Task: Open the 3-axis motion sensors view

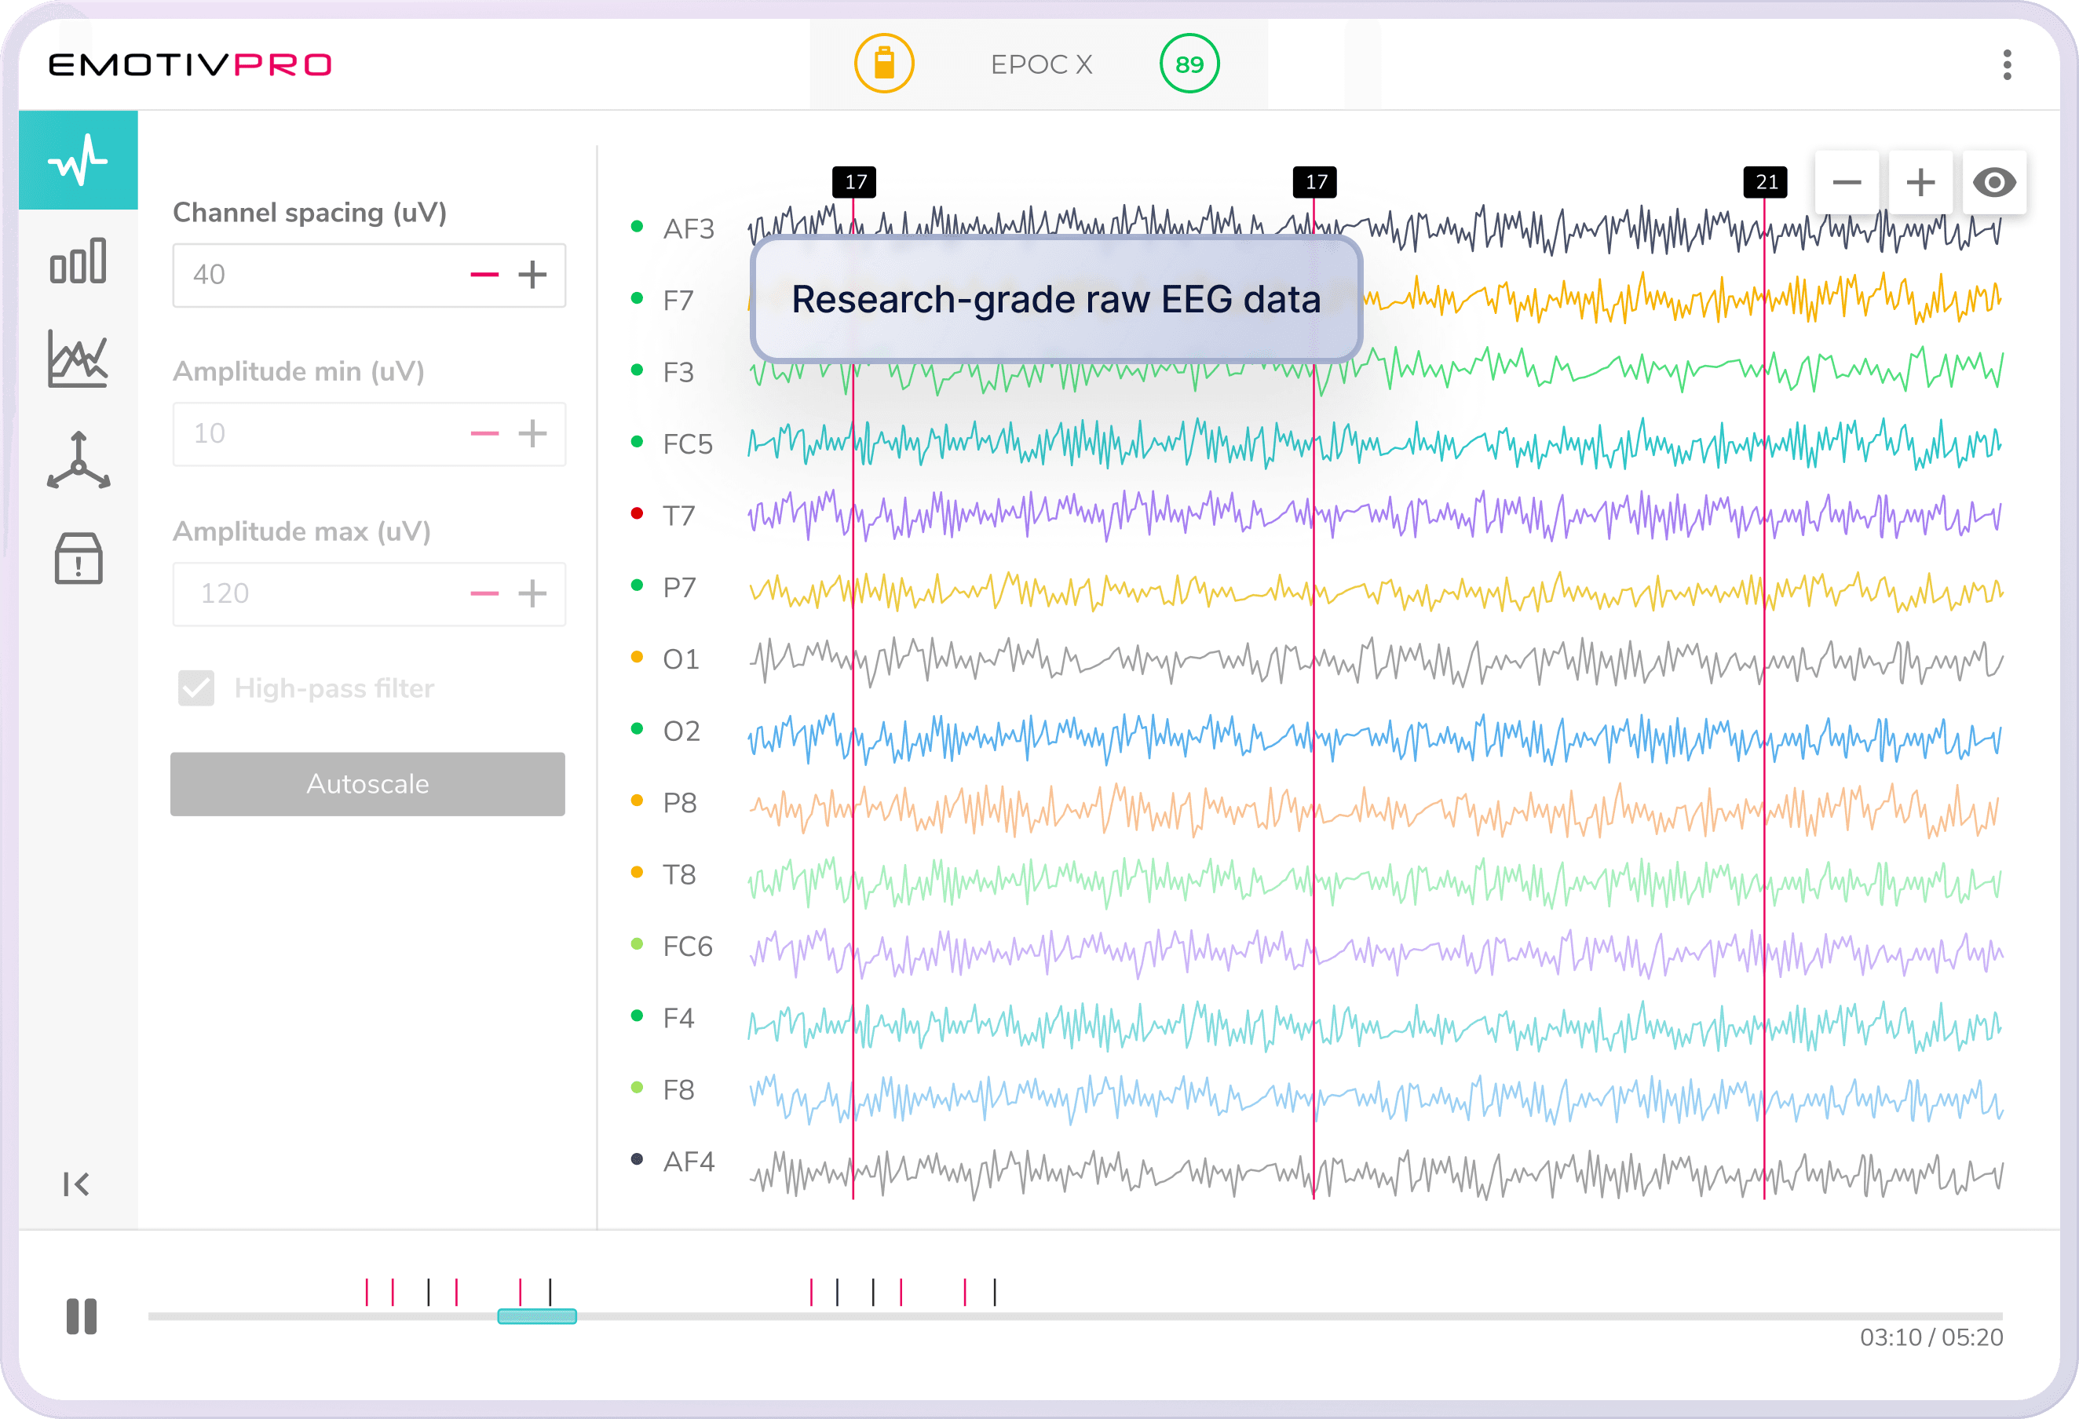Action: (x=79, y=461)
